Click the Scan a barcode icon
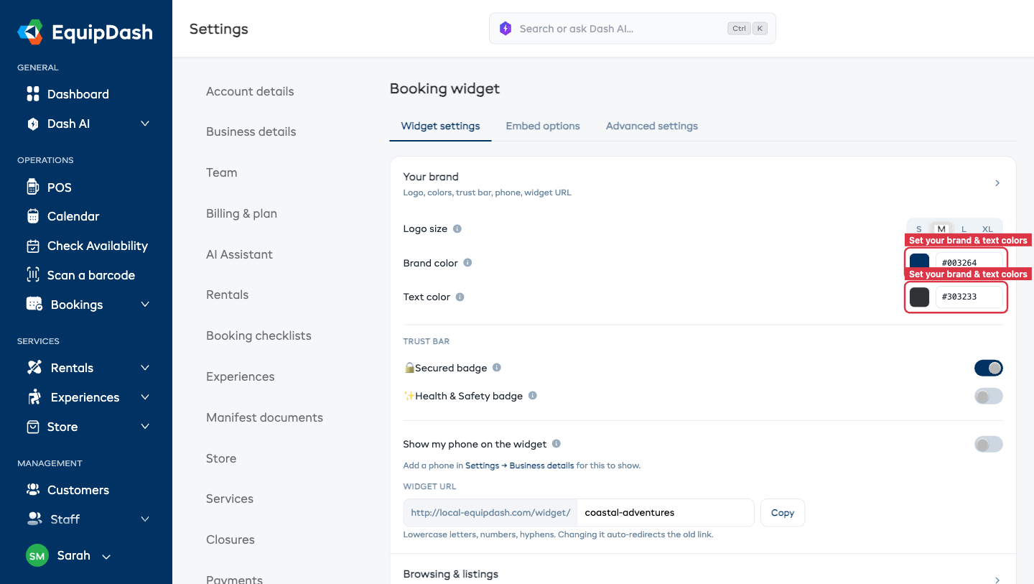This screenshot has height=584, width=1034. click(x=32, y=275)
